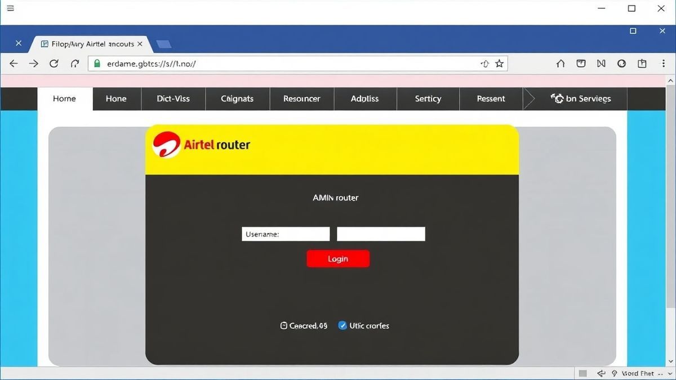This screenshot has width=676, height=380.
Task: Select the white Home tab
Action: [64, 99]
